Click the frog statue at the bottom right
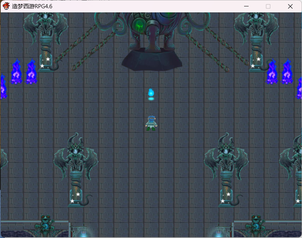Viewport: 302px width, 238px height. (x=255, y=226)
